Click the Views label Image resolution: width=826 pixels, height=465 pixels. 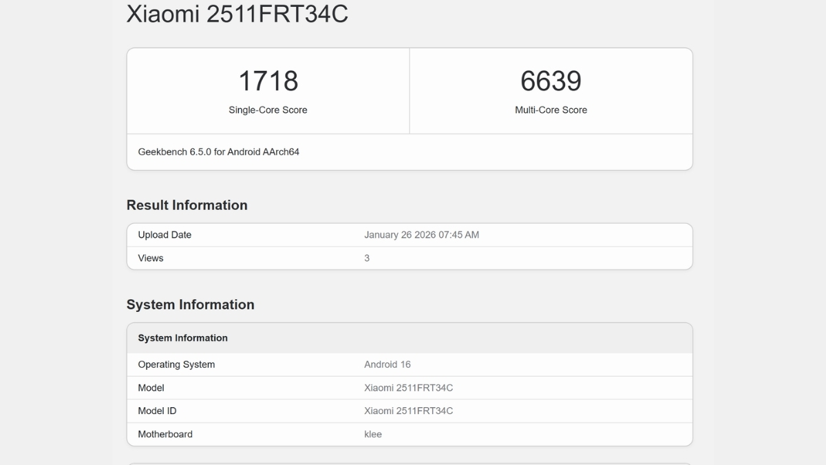point(151,258)
